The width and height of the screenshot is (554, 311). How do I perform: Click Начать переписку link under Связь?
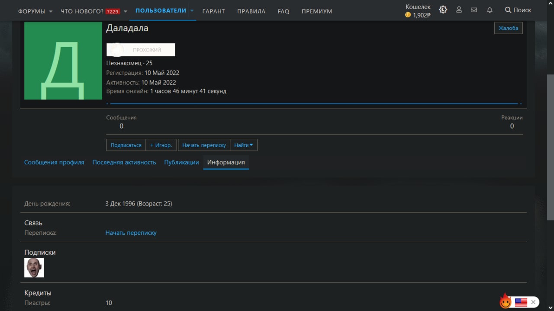pyautogui.click(x=131, y=233)
